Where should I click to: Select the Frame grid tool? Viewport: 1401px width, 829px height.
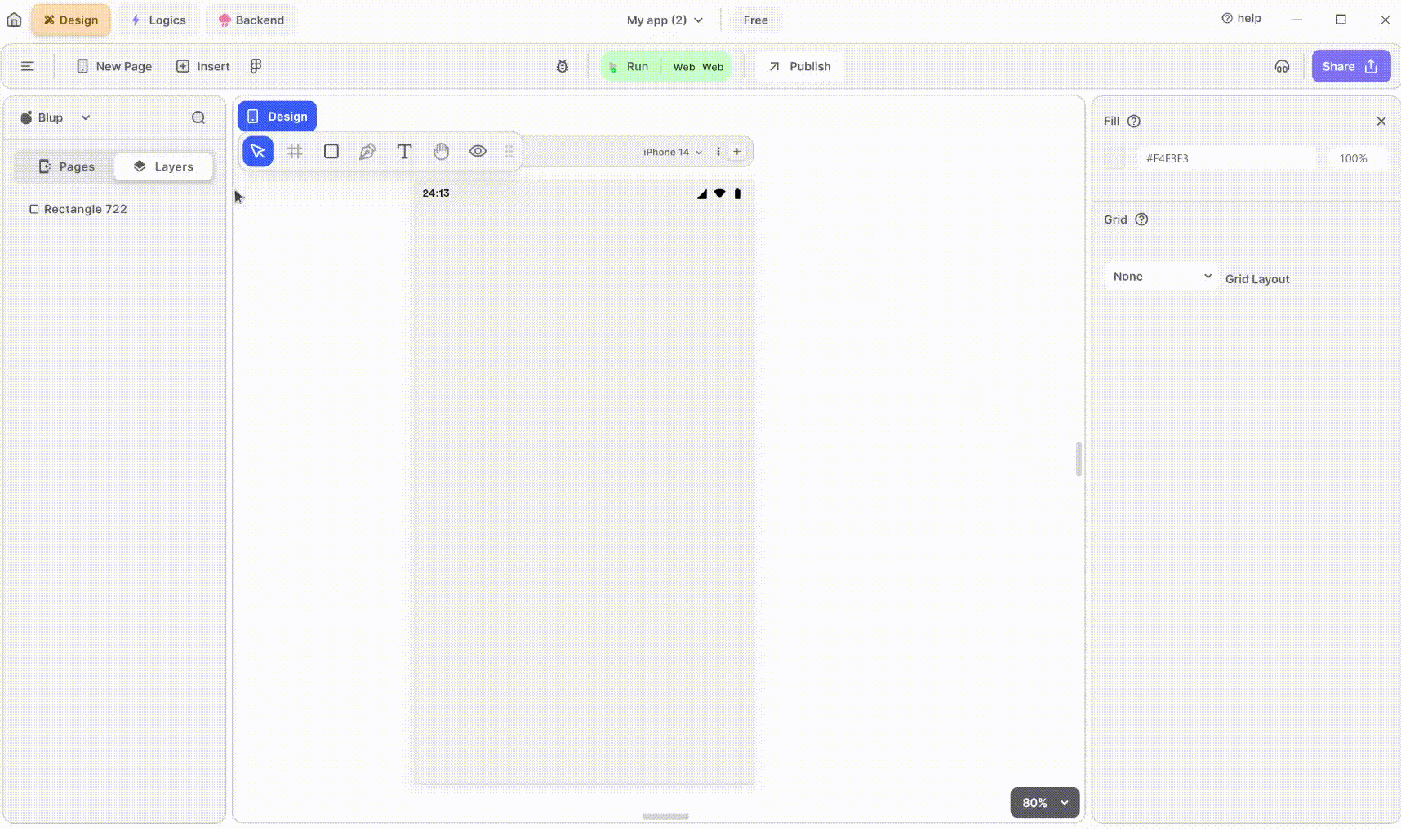click(295, 152)
